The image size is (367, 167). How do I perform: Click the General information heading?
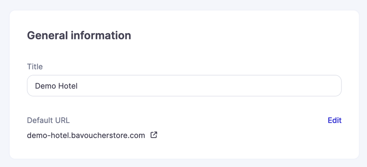tap(79, 35)
